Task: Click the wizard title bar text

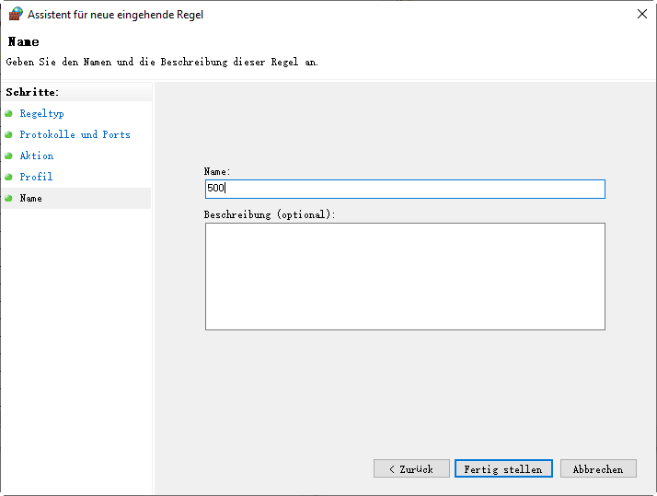Action: click(x=116, y=15)
